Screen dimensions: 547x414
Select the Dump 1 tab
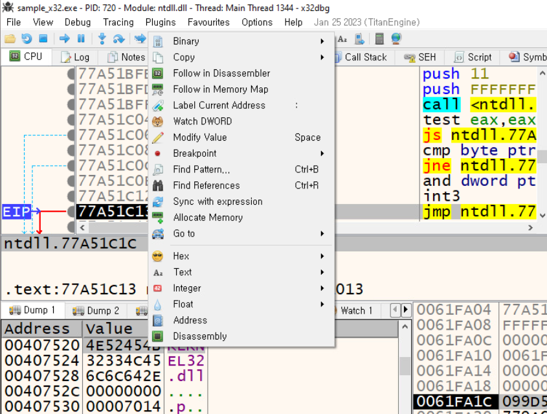(x=32, y=310)
